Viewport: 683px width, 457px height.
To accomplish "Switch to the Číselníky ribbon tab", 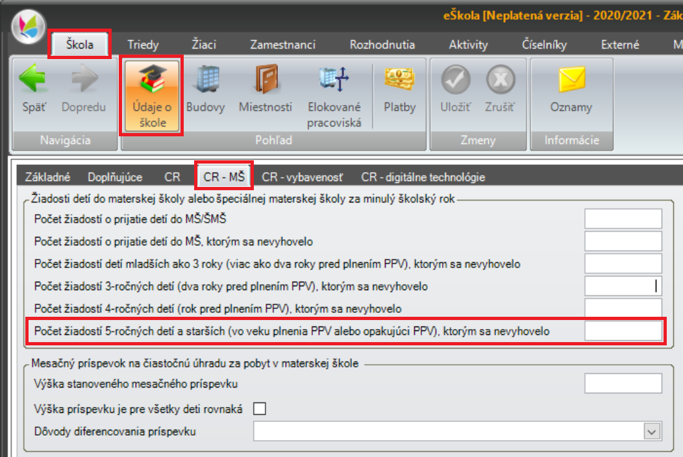I will point(545,44).
